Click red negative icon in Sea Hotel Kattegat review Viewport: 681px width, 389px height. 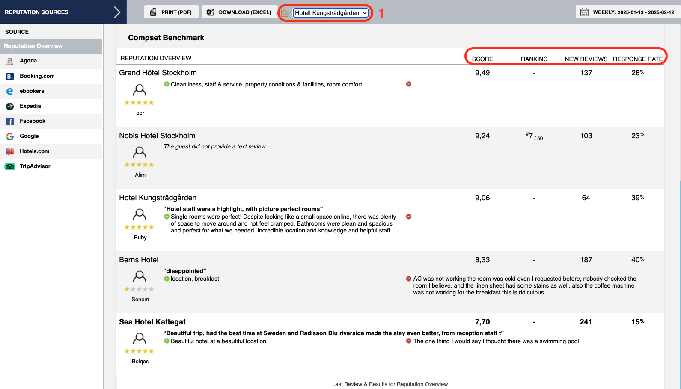(409, 341)
